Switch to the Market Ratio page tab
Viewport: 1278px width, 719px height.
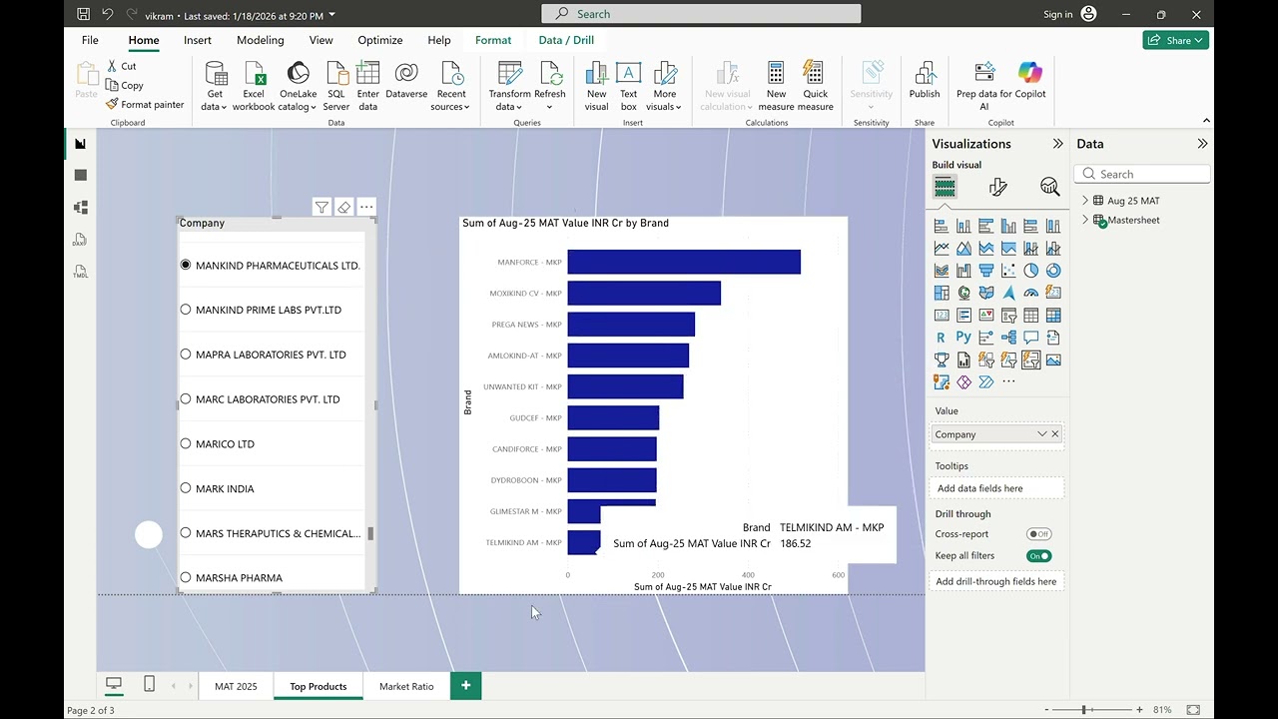(406, 686)
